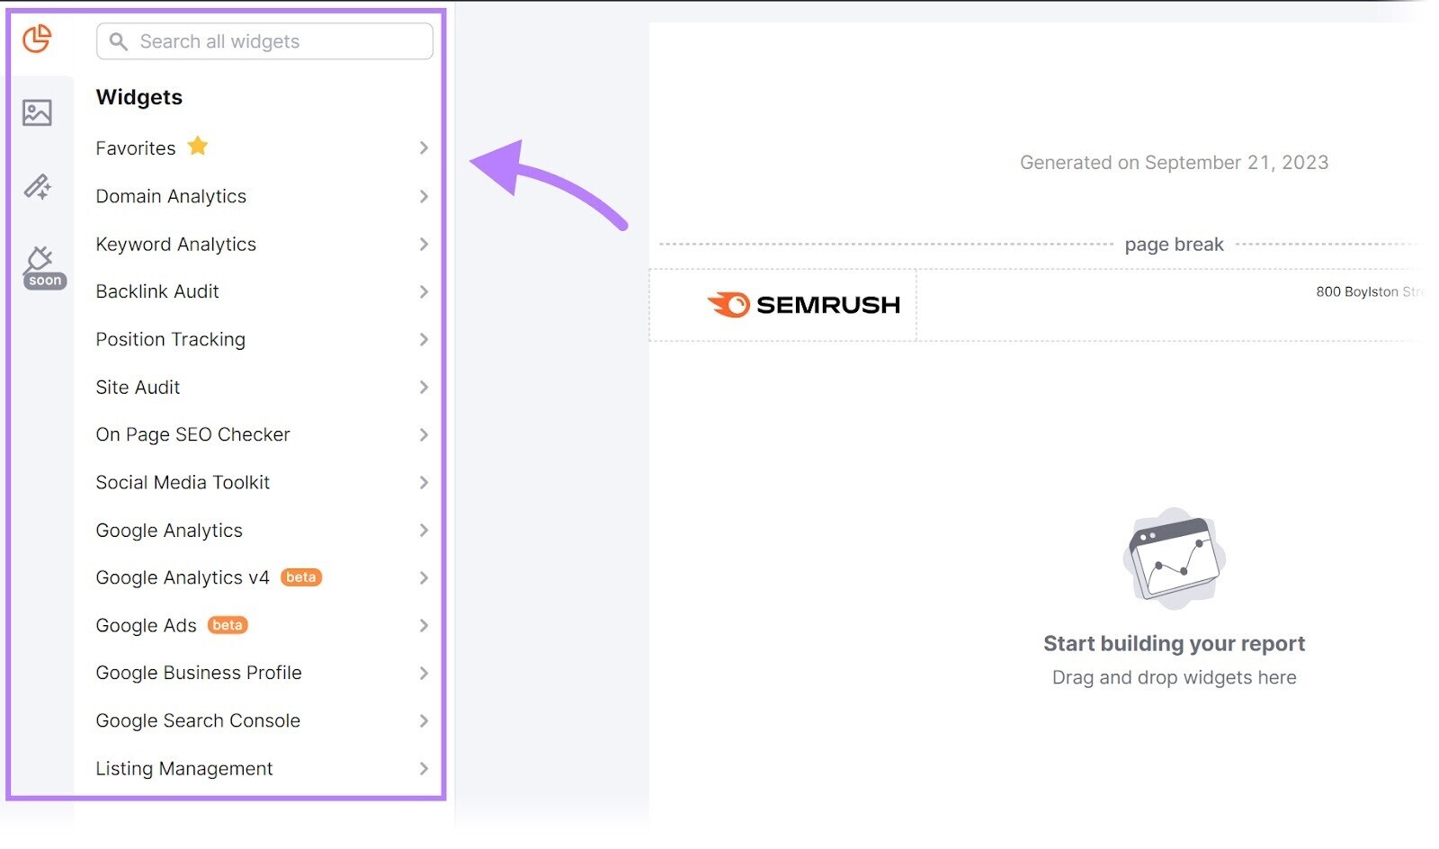Click the search magnifier icon

coord(118,40)
